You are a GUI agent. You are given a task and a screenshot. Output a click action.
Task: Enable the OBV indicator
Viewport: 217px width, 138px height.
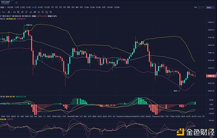(x=22, y=116)
